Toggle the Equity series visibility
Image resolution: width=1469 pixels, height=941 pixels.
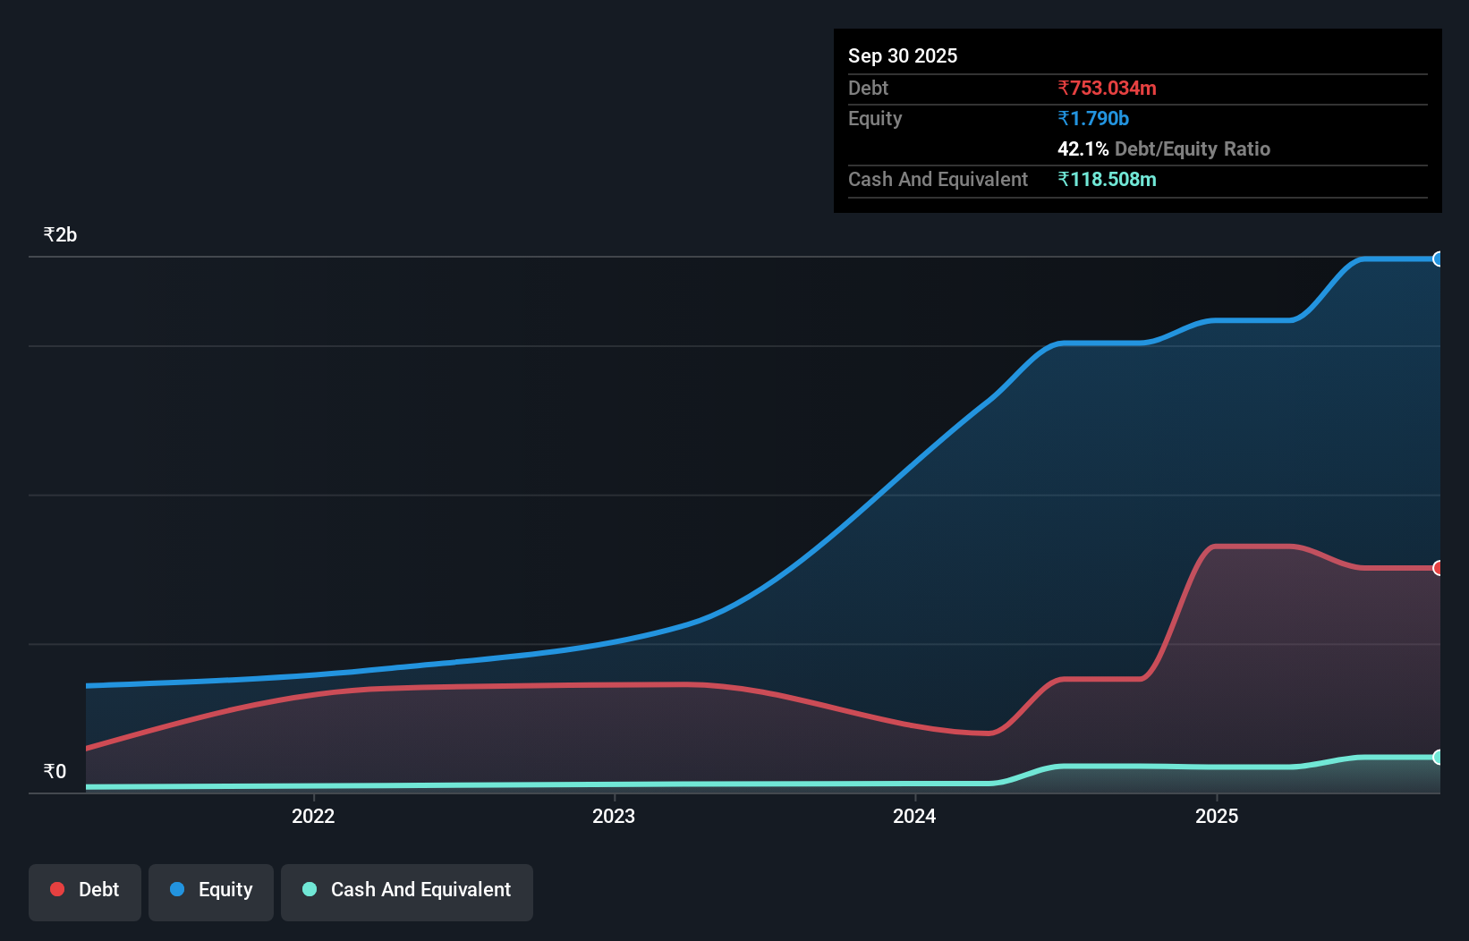tap(210, 892)
